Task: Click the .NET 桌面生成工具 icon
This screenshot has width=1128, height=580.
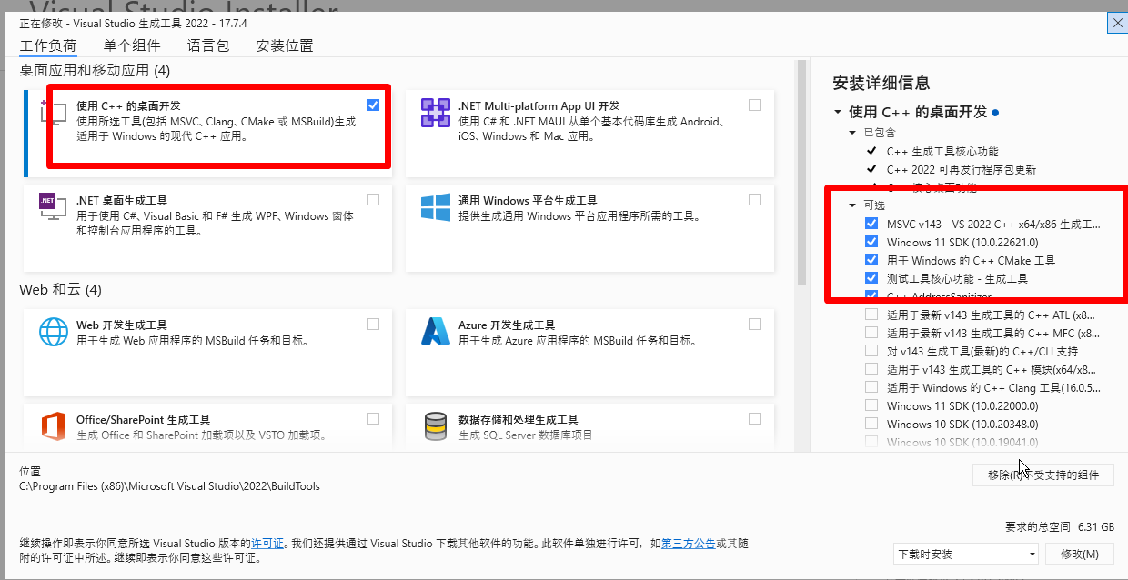Action: (54, 207)
